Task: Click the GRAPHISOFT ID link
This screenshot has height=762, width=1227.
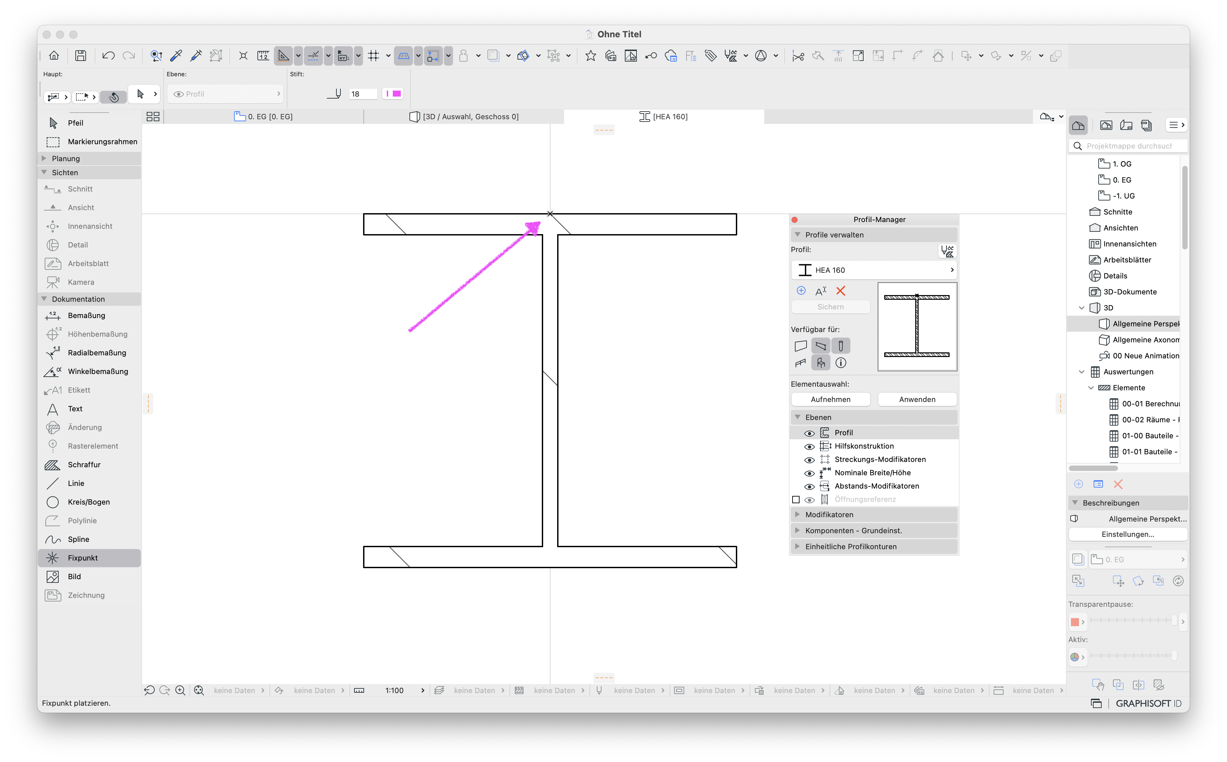Action: click(1148, 703)
